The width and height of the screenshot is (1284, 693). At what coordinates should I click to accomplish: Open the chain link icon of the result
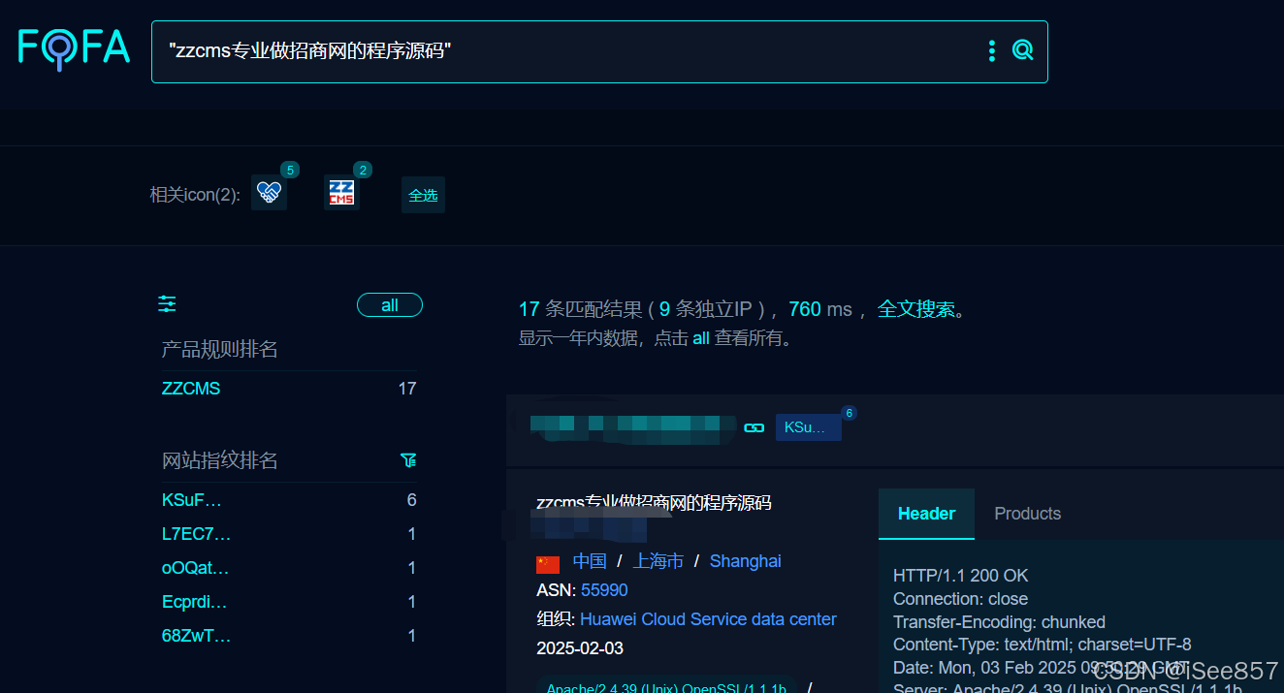[x=754, y=427]
